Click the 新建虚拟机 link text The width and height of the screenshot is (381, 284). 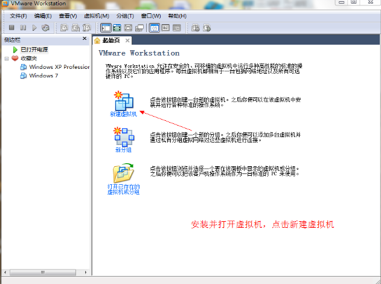[x=124, y=114]
